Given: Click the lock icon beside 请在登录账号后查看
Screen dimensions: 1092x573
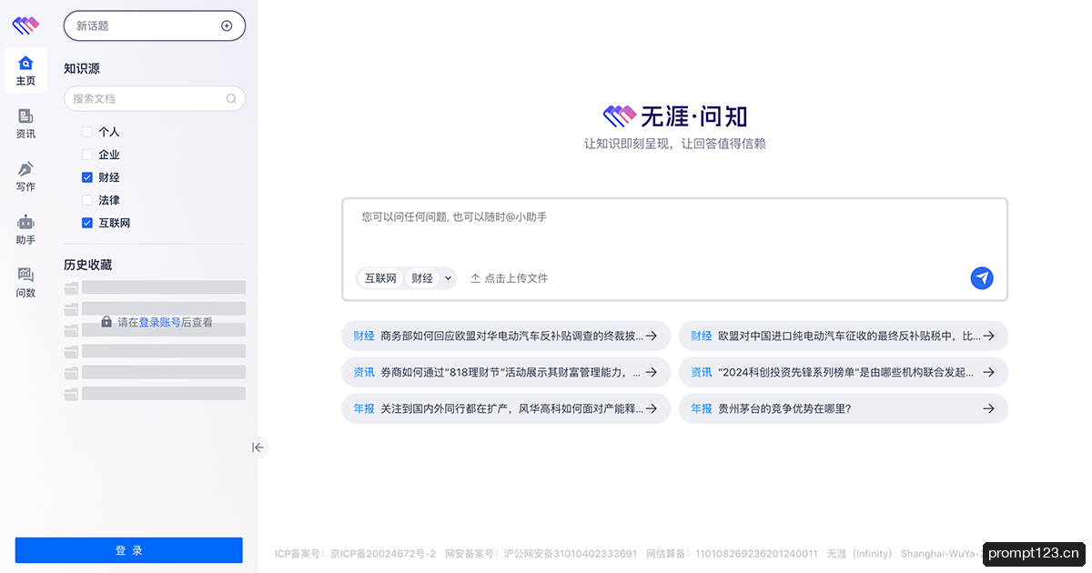Looking at the screenshot, I should tap(106, 322).
